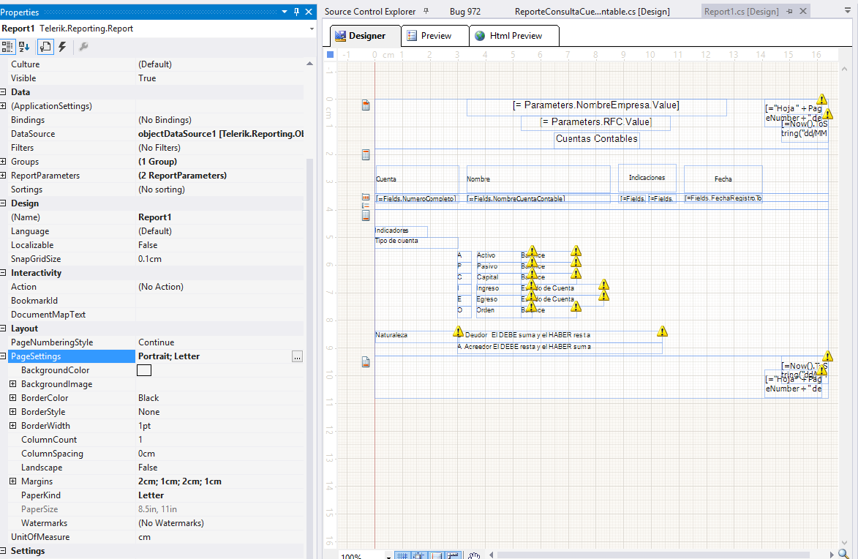Toggle snap to grid in designer
The height and width of the screenshot is (559, 858).
pos(418,555)
